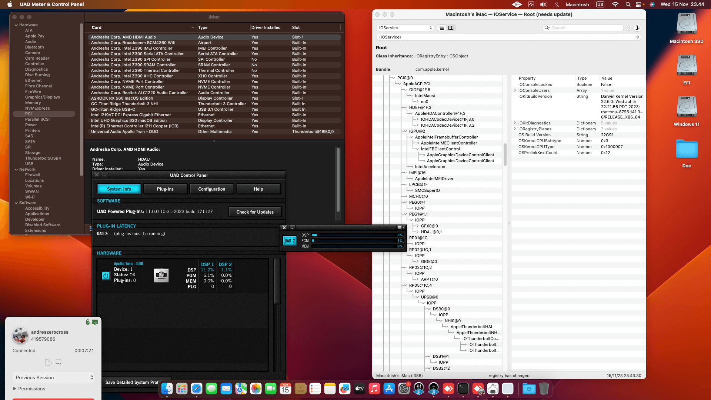Toggle the inspector pane icon in IORegistryExplorer
The image size is (711, 400).
point(637,28)
